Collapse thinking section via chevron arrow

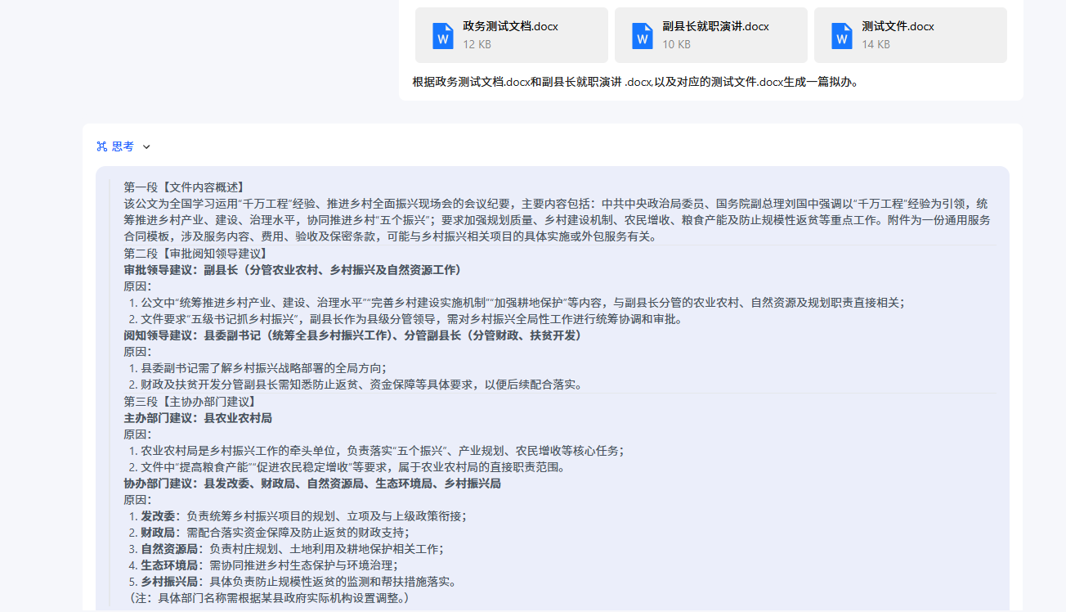[x=146, y=146]
